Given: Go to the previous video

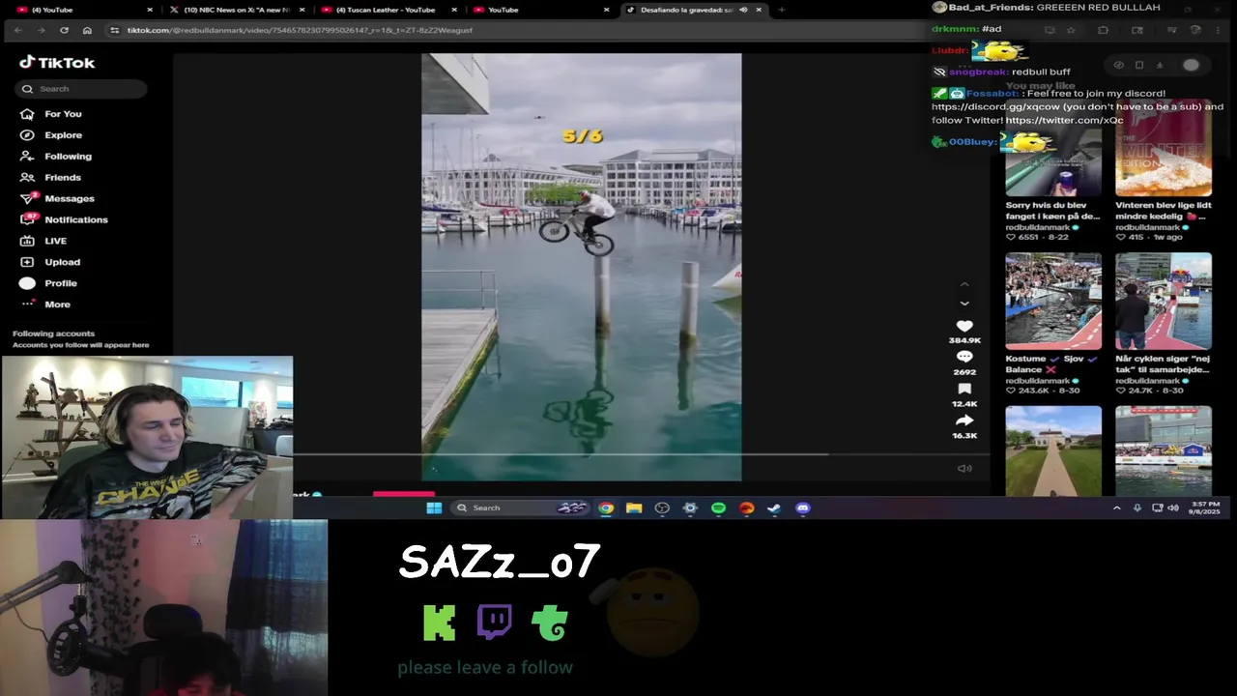Looking at the screenshot, I should pyautogui.click(x=964, y=284).
